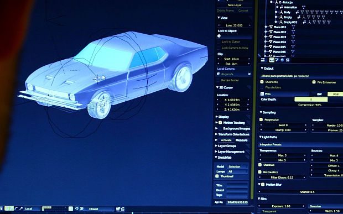Toggle the snap magnet icon in header
343x214 pixels.
point(77,209)
